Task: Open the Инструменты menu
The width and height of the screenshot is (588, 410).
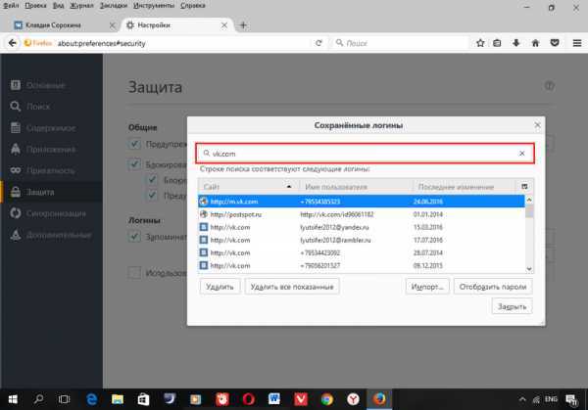Action: 154,6
